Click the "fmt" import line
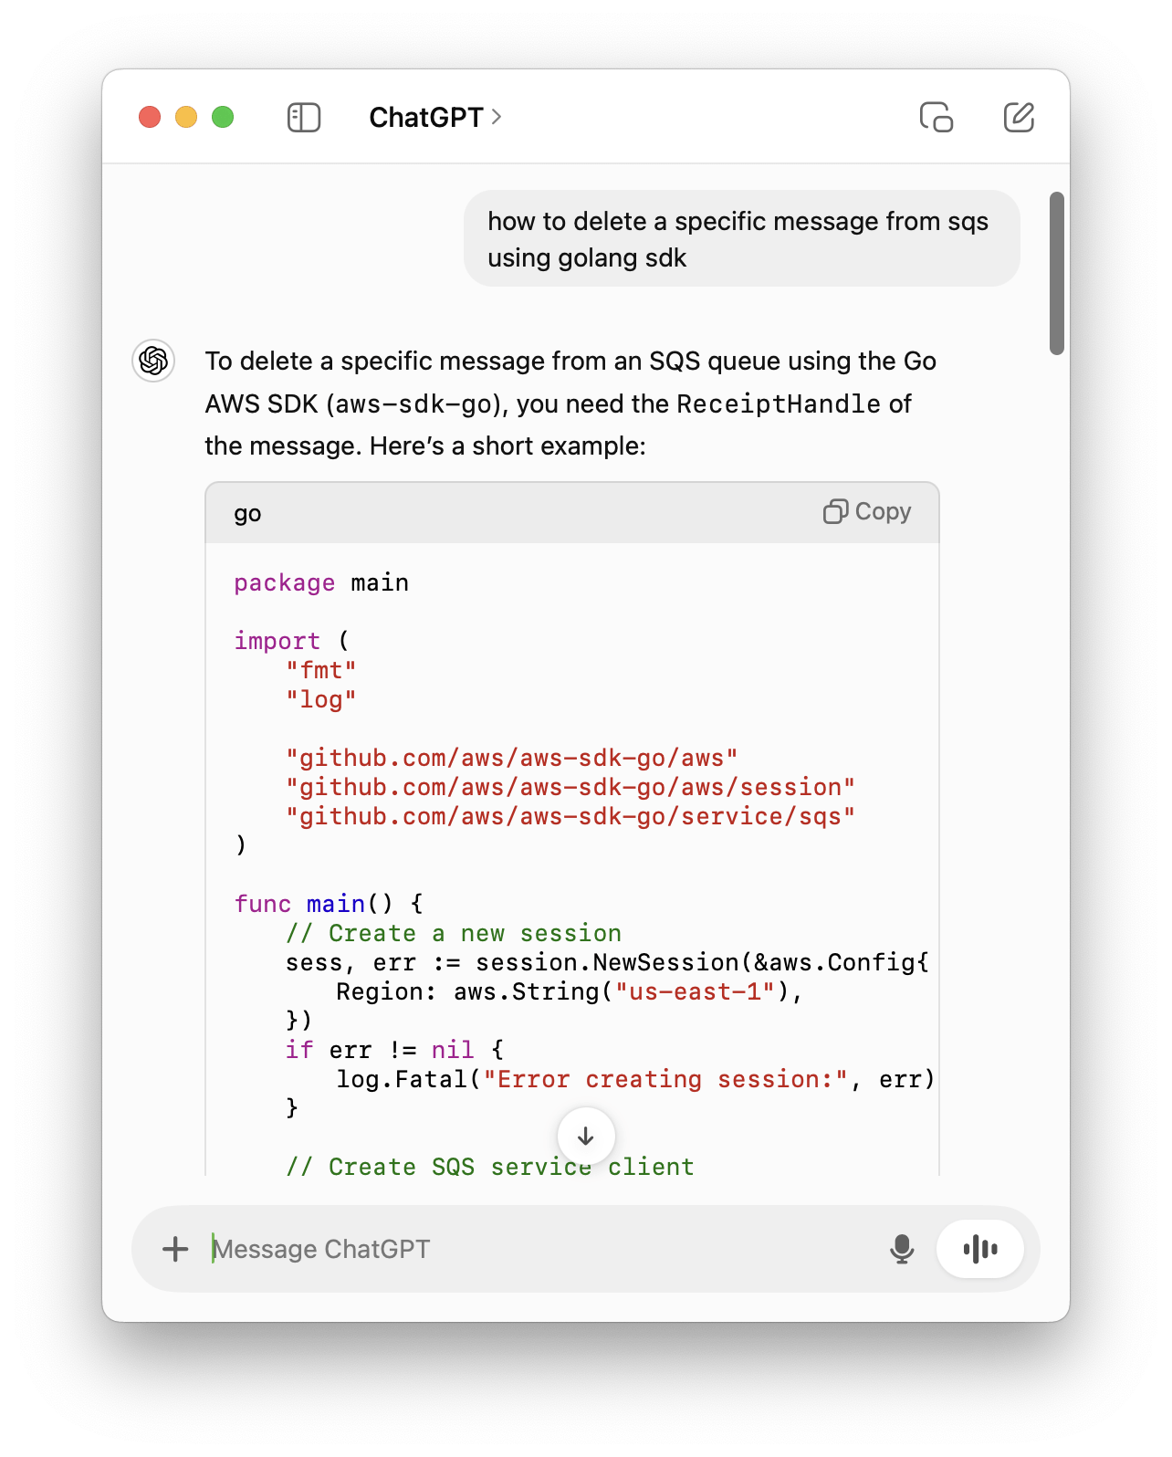1172x1457 pixels. (x=321, y=670)
